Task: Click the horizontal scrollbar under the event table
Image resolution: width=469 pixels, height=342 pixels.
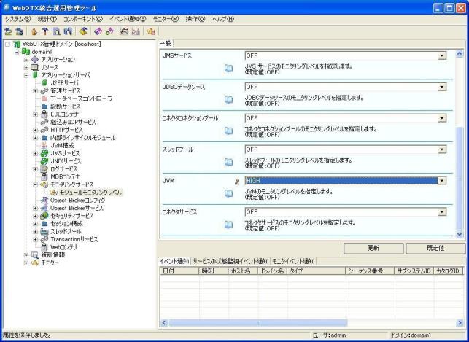Action: [x=306, y=322]
